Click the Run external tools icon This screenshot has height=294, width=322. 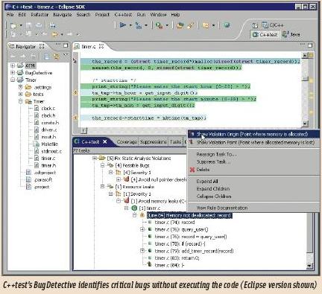pyautogui.click(x=159, y=25)
